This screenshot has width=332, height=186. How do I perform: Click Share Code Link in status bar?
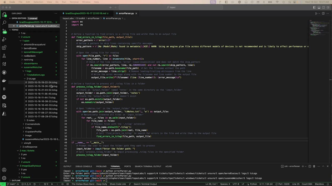118,184
